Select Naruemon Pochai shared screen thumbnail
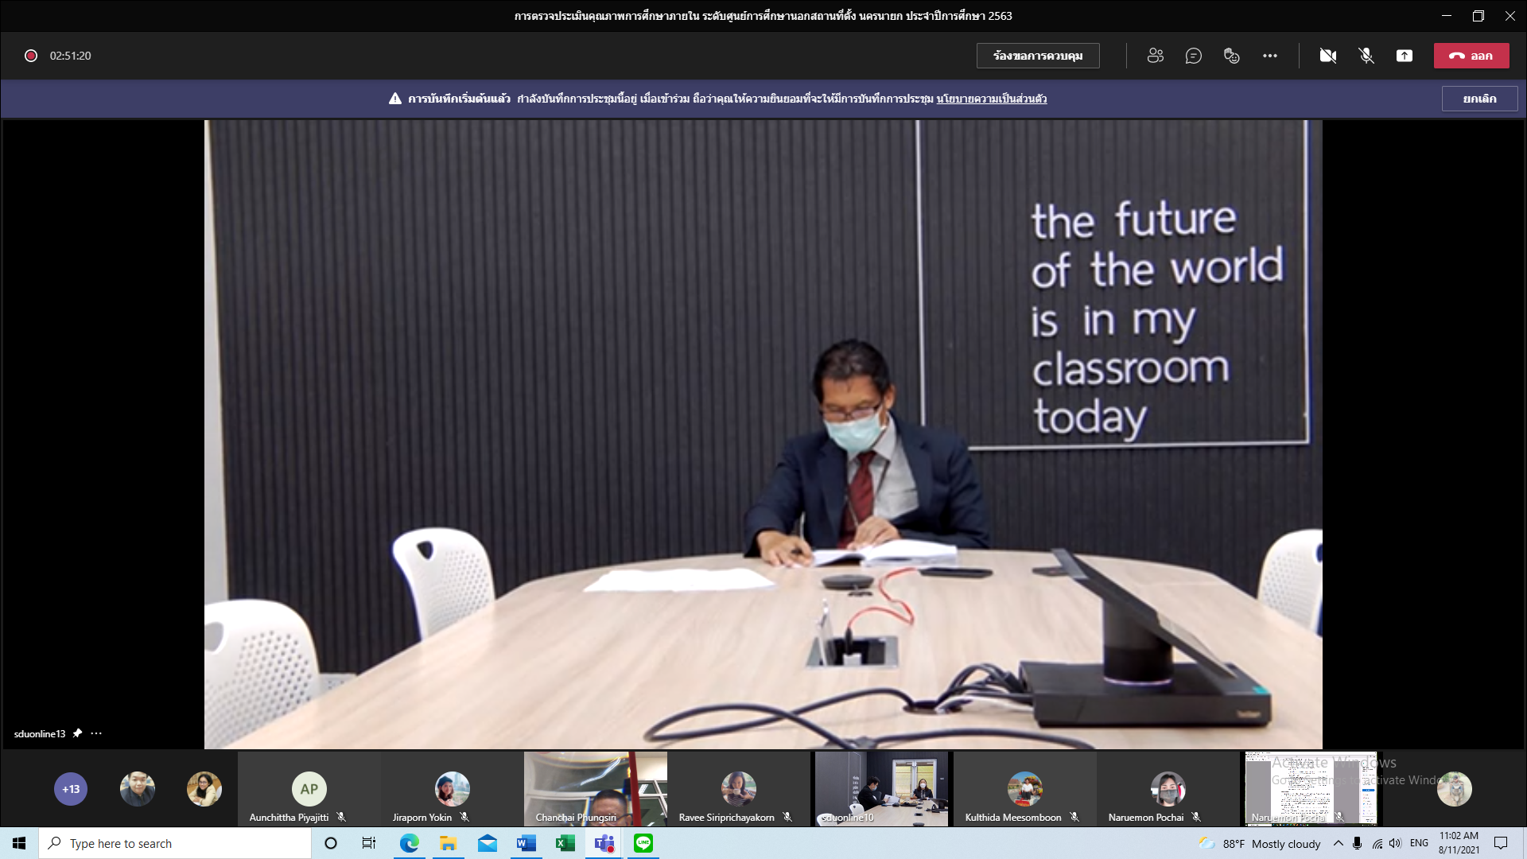Viewport: 1527px width, 859px height. [x=1311, y=789]
